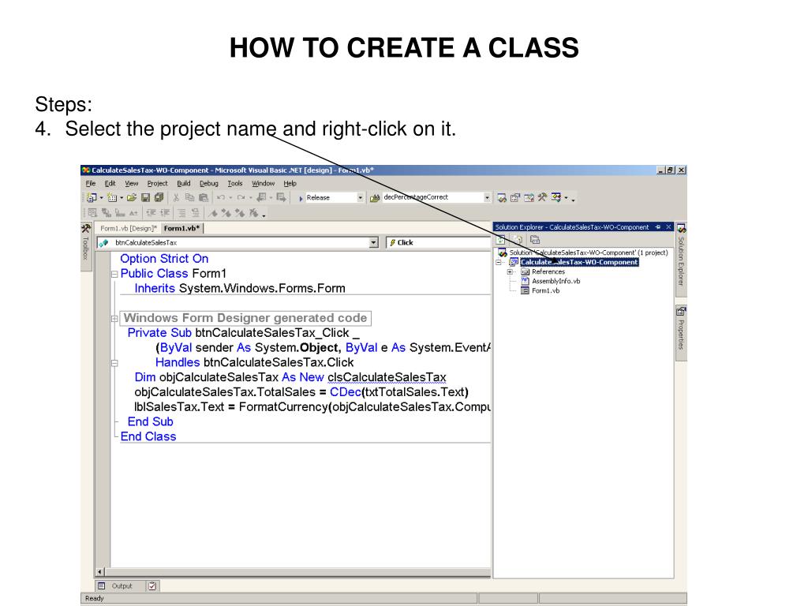Image resolution: width=808 pixels, height=606 pixels.
Task: Open the Click method name dropdown
Action: coord(439,243)
